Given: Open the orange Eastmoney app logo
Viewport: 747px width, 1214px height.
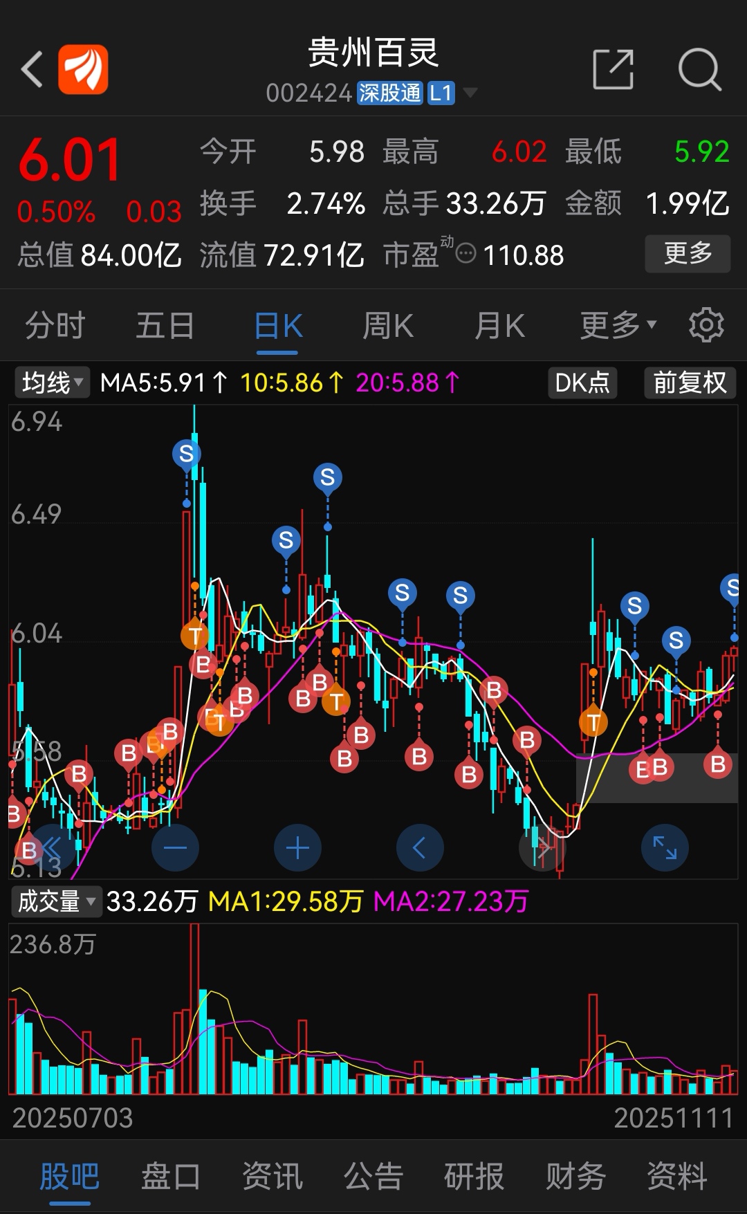Looking at the screenshot, I should point(83,69).
